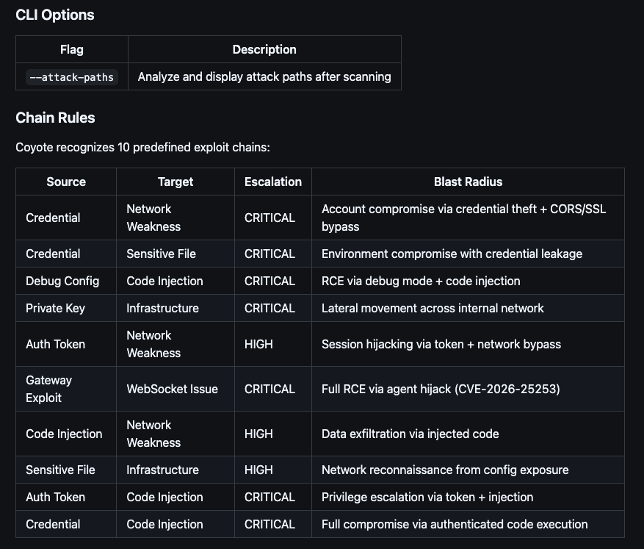Screen dimensions: 644x549
Task: Click "CRITICAL" in the Debug Config row
Action: 269,281
